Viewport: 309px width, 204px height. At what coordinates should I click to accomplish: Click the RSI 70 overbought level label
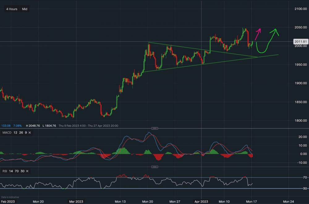tap(305, 177)
